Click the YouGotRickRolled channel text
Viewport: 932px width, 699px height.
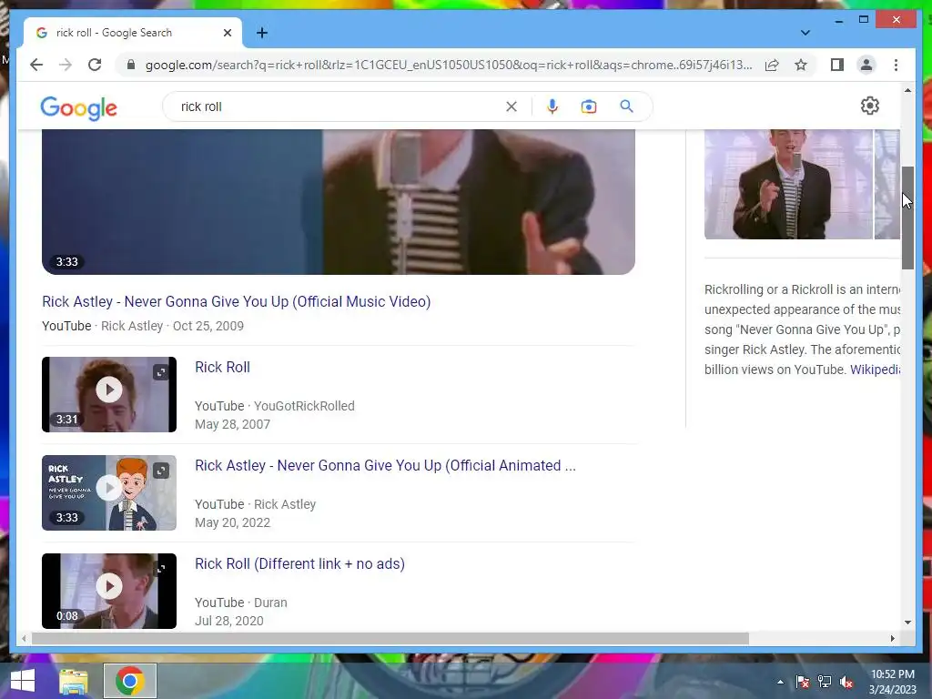click(304, 406)
